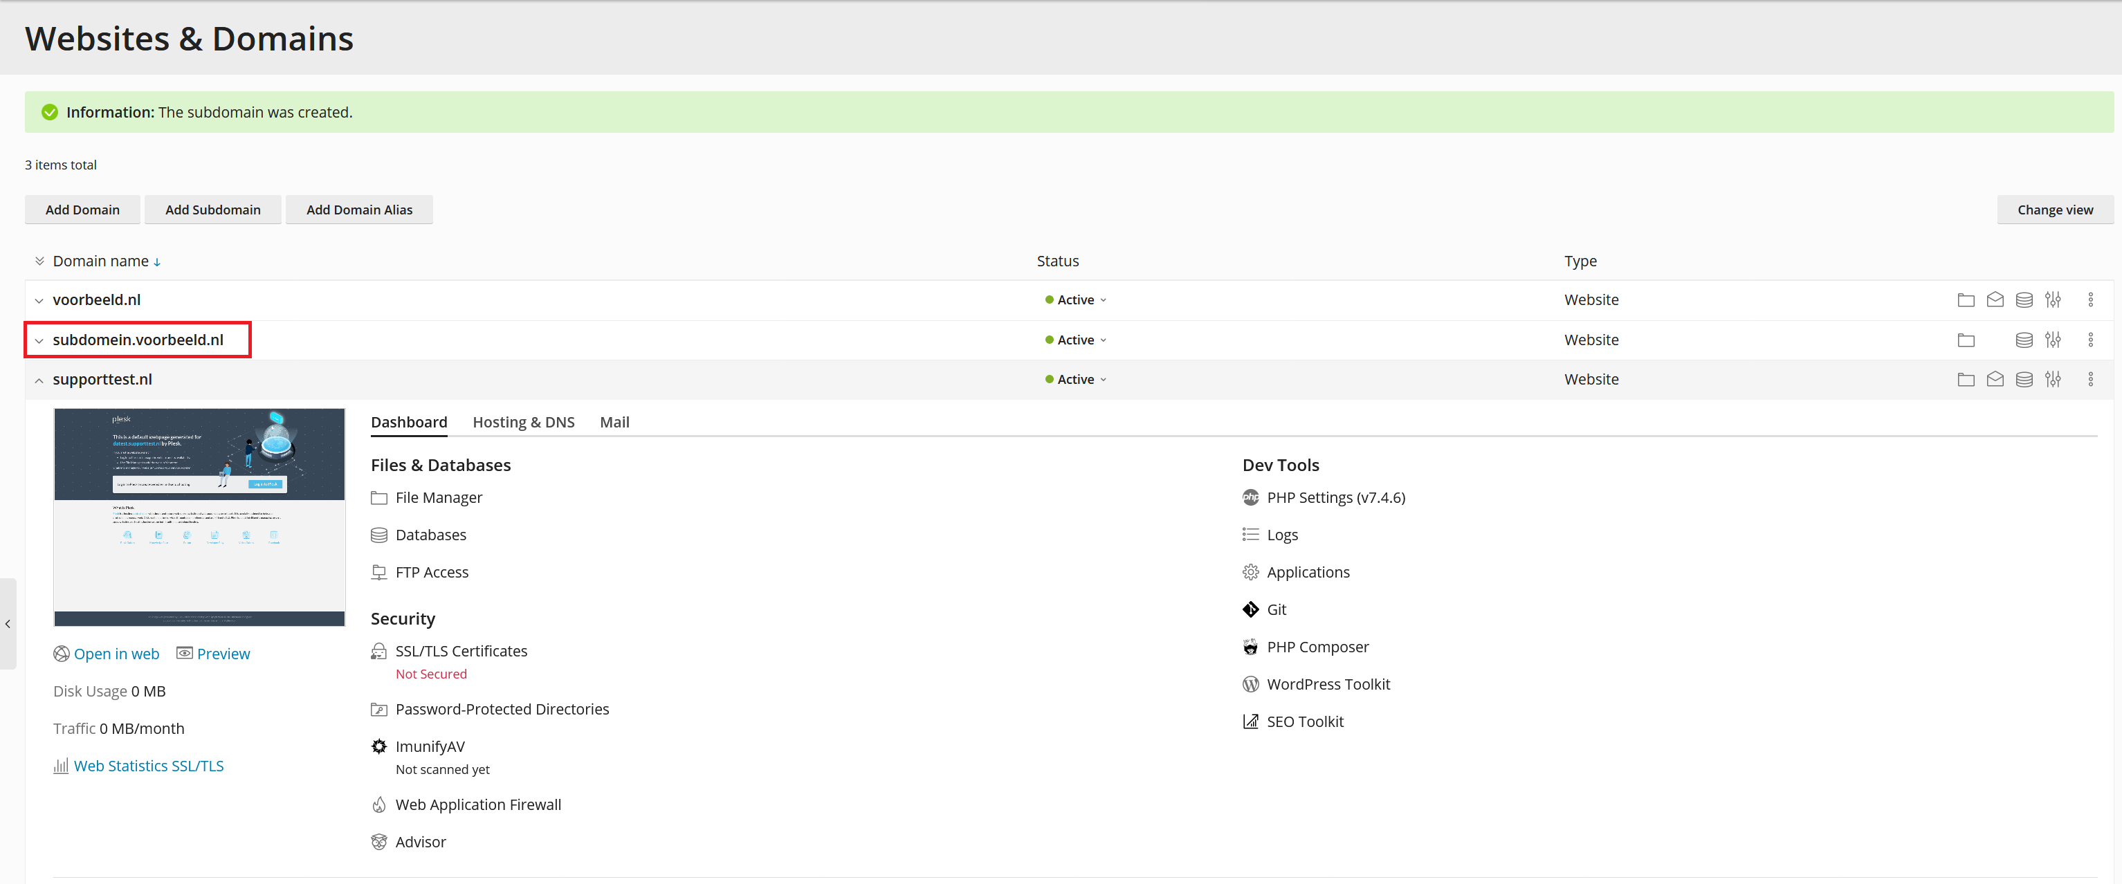Image resolution: width=2122 pixels, height=884 pixels.
Task: Open file manager icon for voorbeeld.nl row
Action: tap(1966, 300)
